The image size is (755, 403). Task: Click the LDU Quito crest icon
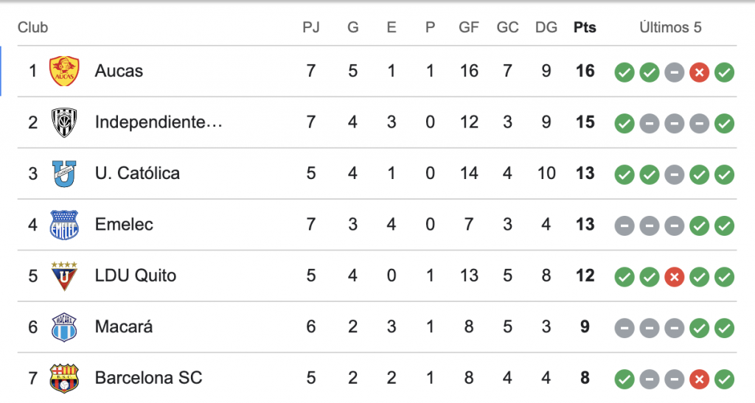[x=63, y=276]
